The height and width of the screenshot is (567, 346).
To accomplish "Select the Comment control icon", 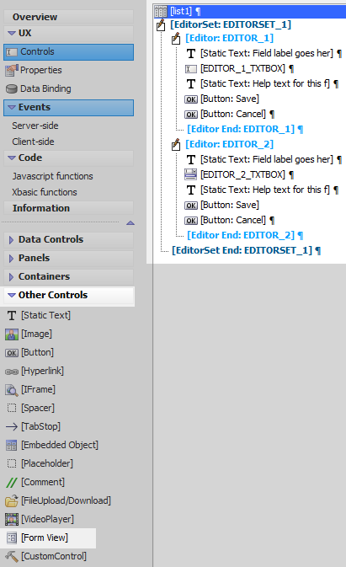I will coord(12,482).
